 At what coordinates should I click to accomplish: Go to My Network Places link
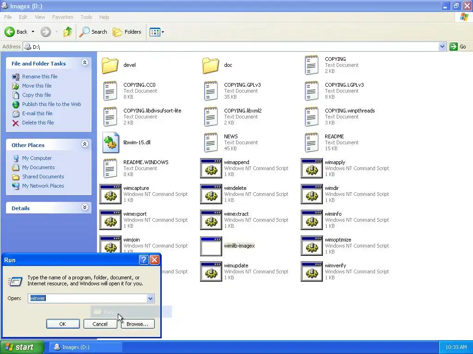[43, 186]
